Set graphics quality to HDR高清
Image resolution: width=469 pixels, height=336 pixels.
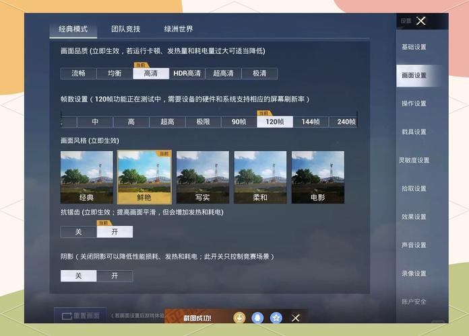(x=187, y=73)
